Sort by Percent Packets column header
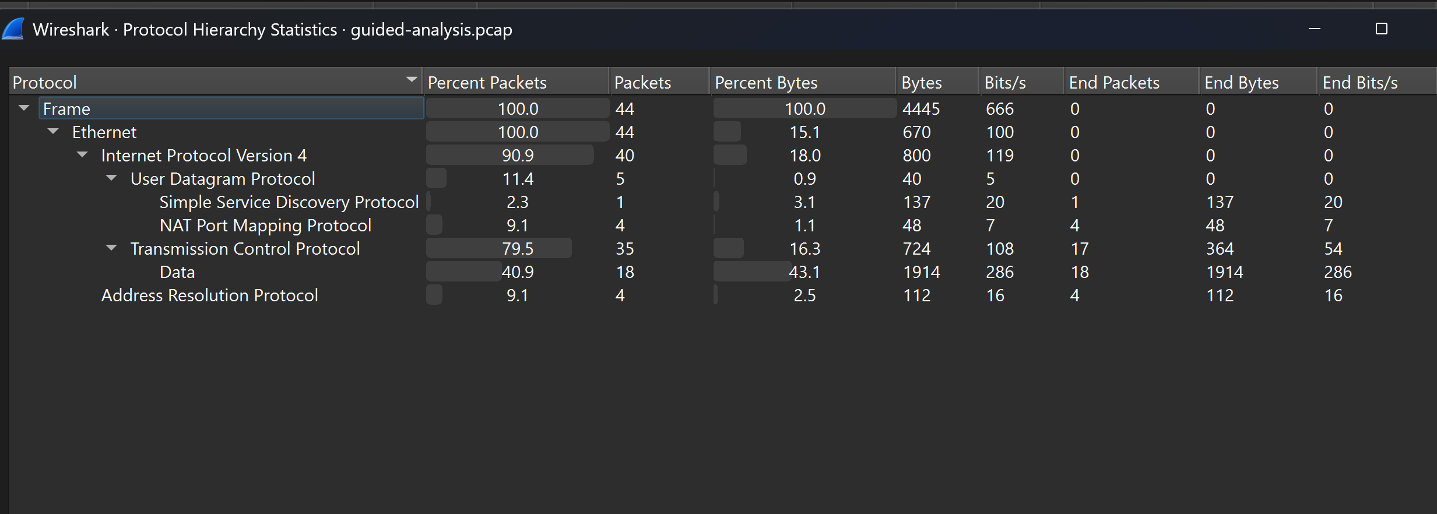 coord(516,82)
